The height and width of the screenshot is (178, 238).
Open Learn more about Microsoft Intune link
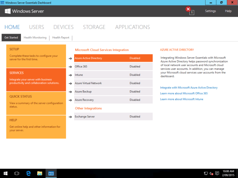(182, 99)
